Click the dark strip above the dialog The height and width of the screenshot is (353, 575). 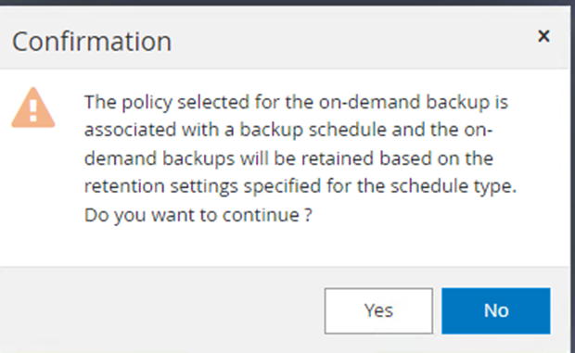[x=287, y=2]
